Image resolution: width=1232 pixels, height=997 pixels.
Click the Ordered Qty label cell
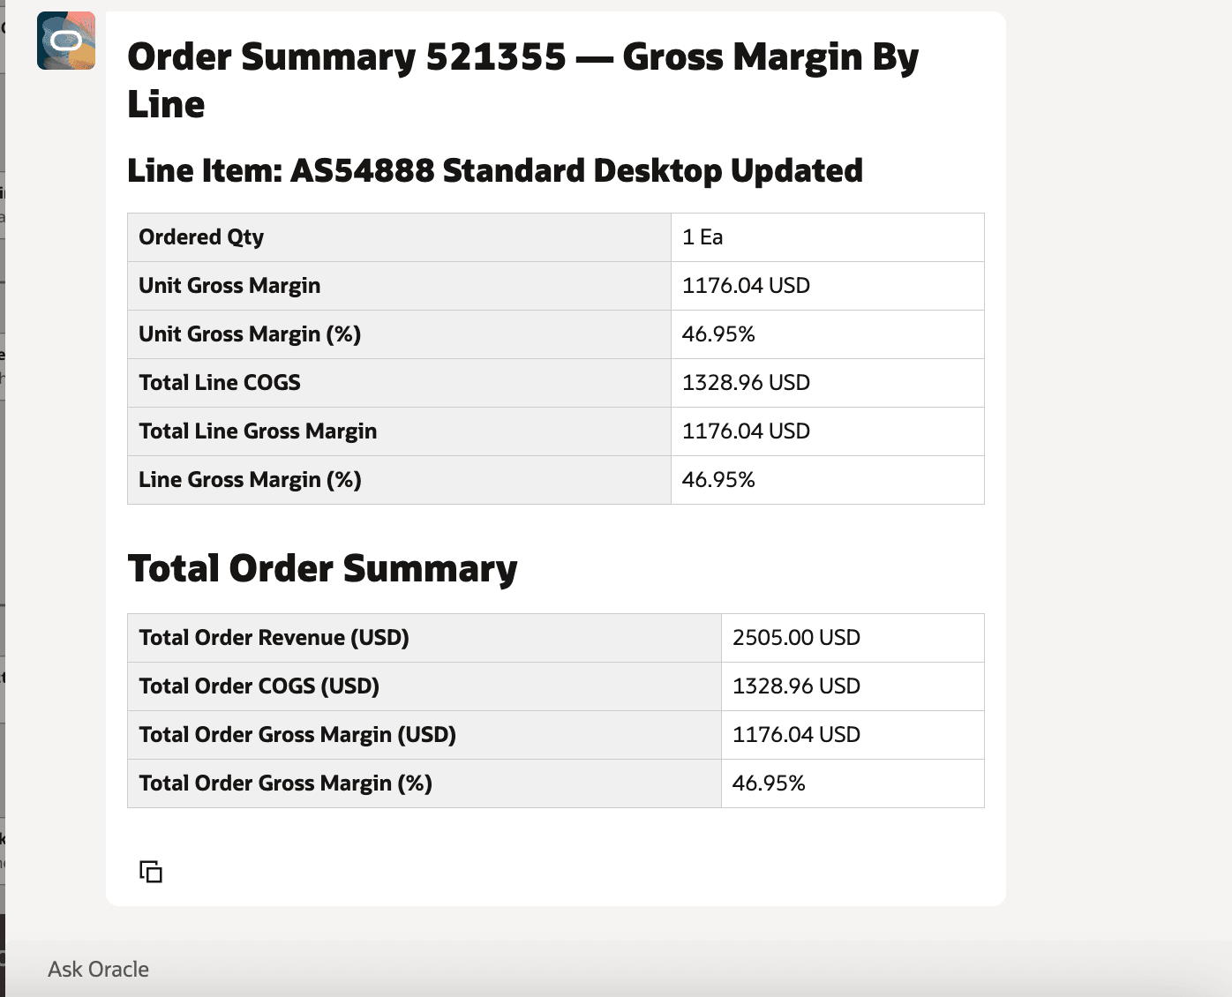tap(399, 237)
